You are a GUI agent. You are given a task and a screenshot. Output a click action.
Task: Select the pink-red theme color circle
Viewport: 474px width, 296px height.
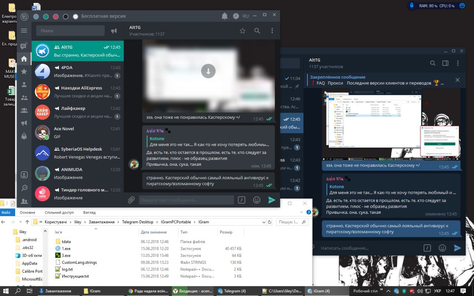56,16
